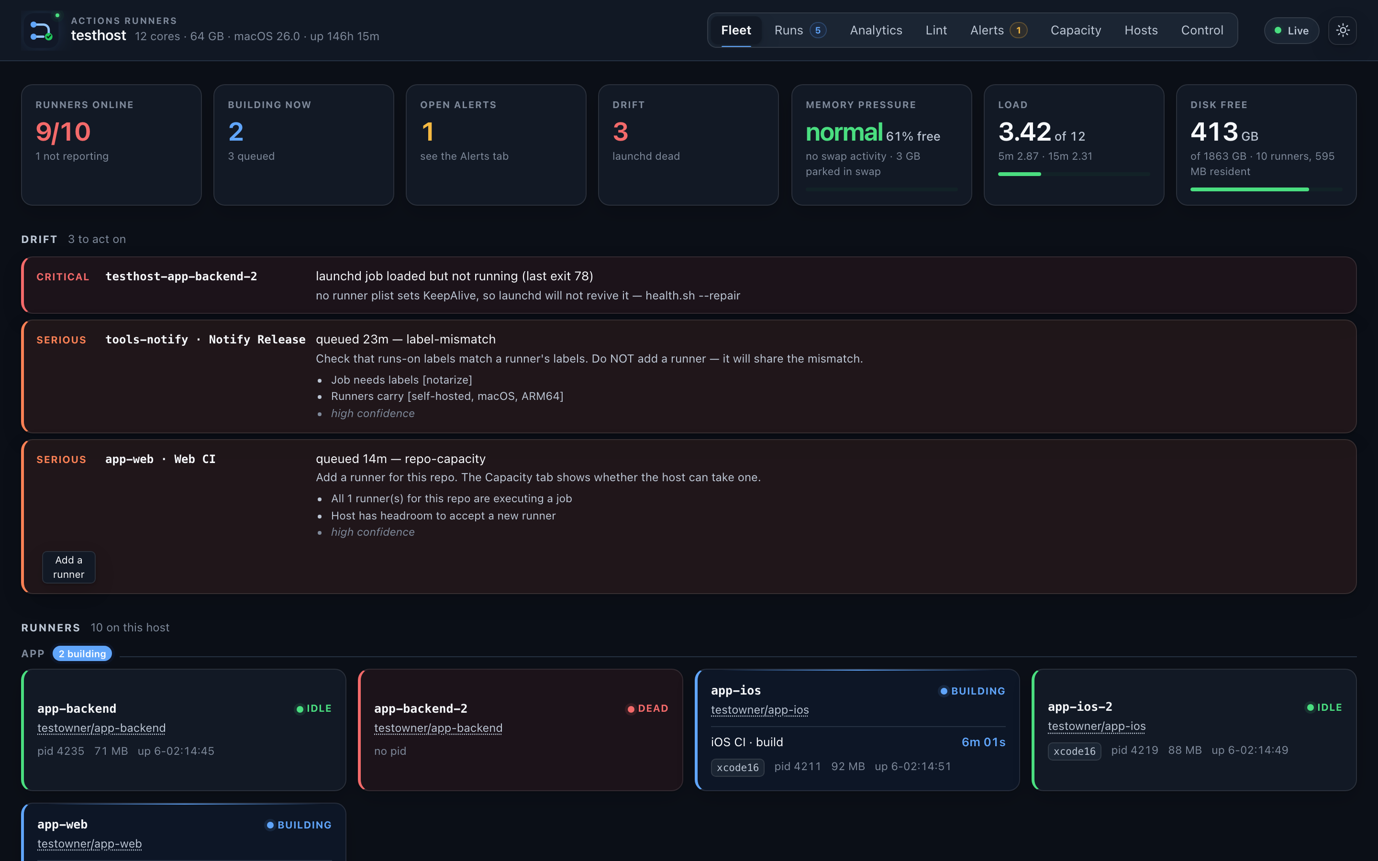
Task: Click the Drift launchd dead card
Action: tap(688, 144)
